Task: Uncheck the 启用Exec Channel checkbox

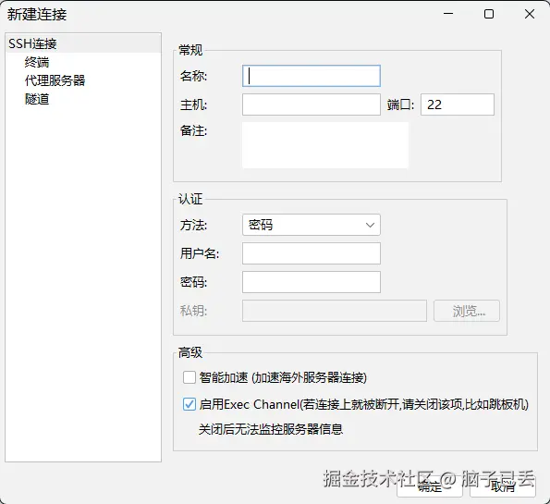Action: [x=189, y=404]
